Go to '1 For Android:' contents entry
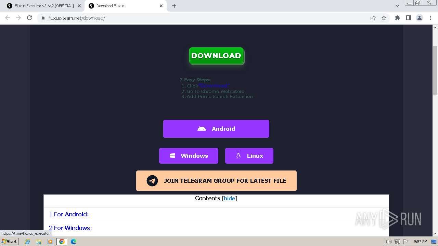 pyautogui.click(x=69, y=214)
